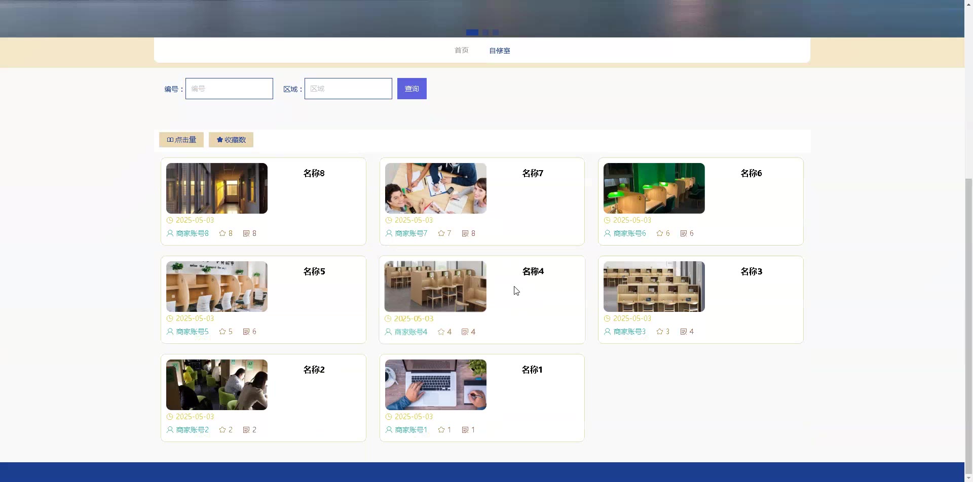
Task: Click the 名称7 group study thumbnail
Action: (436, 188)
